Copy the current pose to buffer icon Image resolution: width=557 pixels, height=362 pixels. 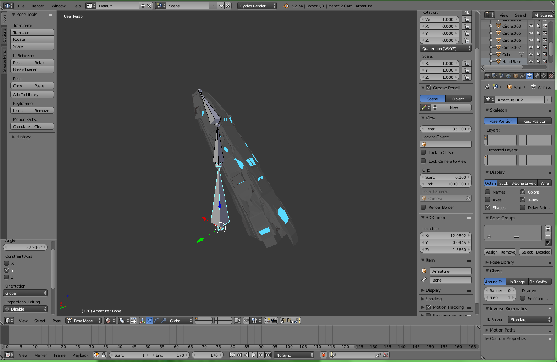click(x=283, y=321)
